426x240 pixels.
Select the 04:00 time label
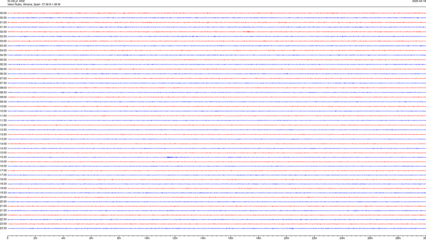3,50
